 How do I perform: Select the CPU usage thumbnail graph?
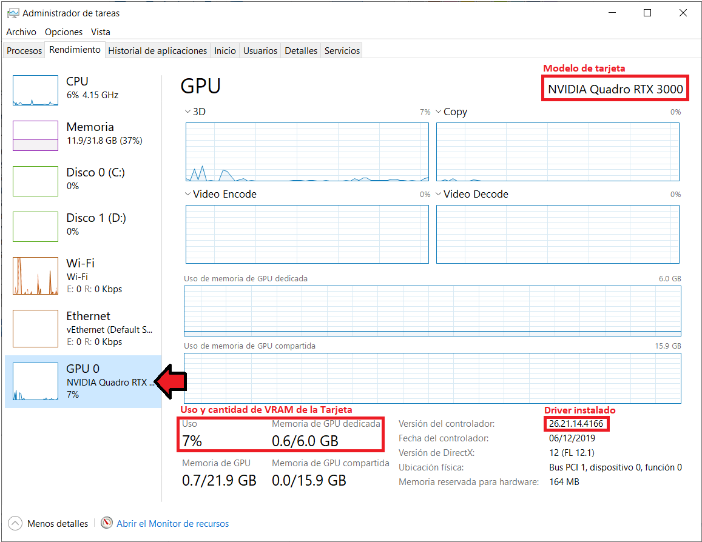[x=35, y=90]
